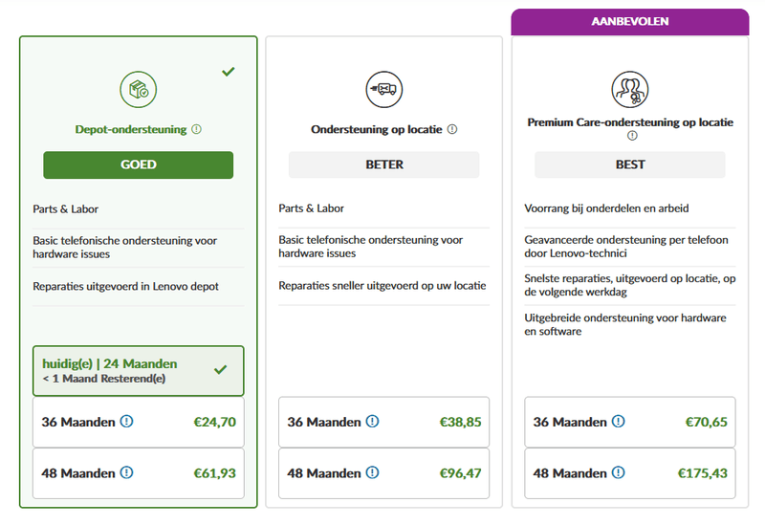The image size is (765, 525).
Task: Click info icon for on-site 36 Maanden
Action: [372, 422]
